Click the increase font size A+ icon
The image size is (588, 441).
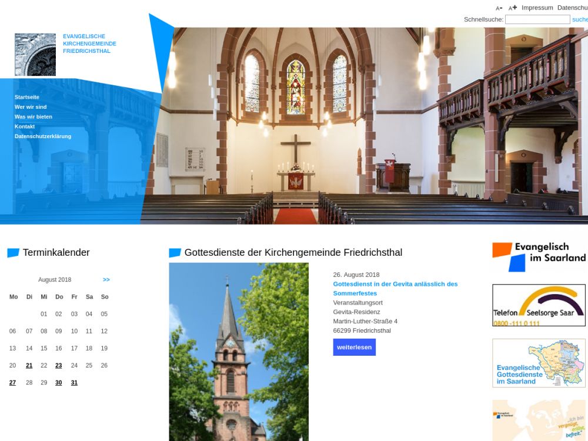pos(513,8)
